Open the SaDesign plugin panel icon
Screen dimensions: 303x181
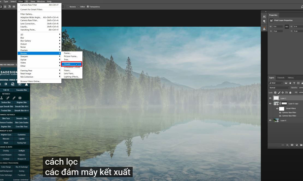264,29
